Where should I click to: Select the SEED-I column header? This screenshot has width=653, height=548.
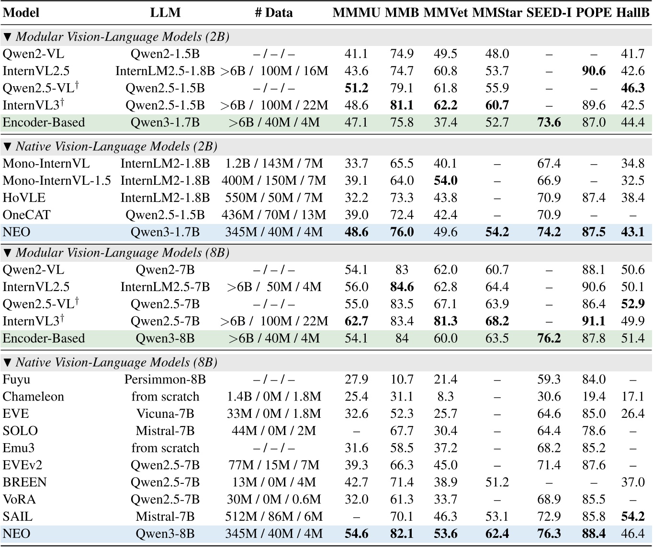(549, 12)
